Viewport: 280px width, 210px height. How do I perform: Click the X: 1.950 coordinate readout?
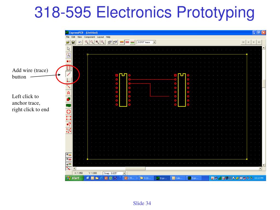point(78,173)
